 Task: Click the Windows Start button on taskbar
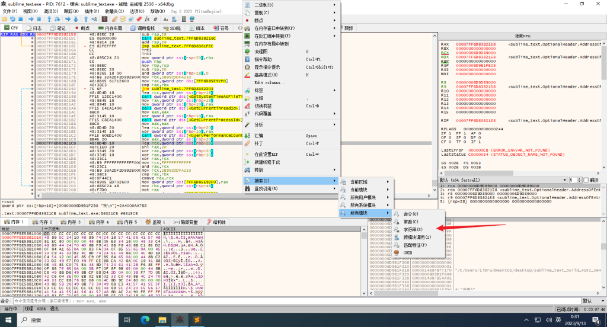[8, 319]
